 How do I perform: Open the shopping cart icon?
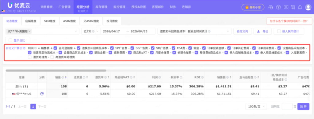(x=293, y=7)
